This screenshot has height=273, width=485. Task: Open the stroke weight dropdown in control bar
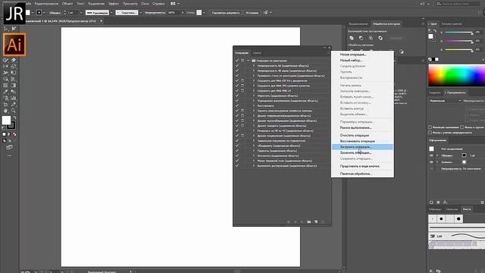pyautogui.click(x=81, y=13)
